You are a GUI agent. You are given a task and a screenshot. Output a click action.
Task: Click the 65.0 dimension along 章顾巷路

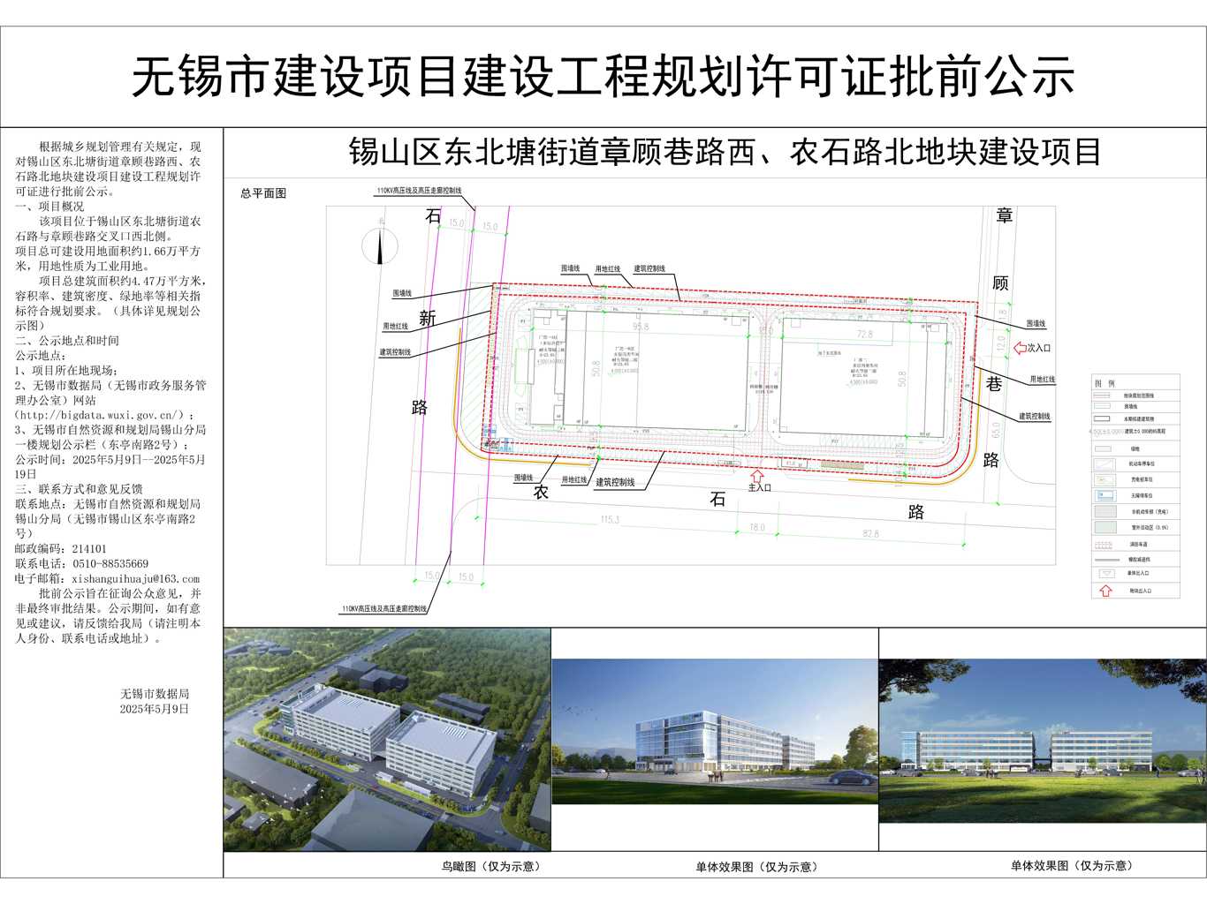[x=996, y=430]
